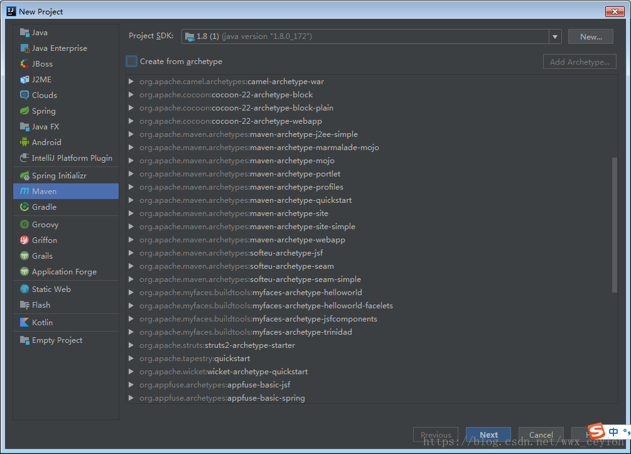This screenshot has width=631, height=454.
Task: Expand maven-archetype-webapp node
Action: point(131,240)
